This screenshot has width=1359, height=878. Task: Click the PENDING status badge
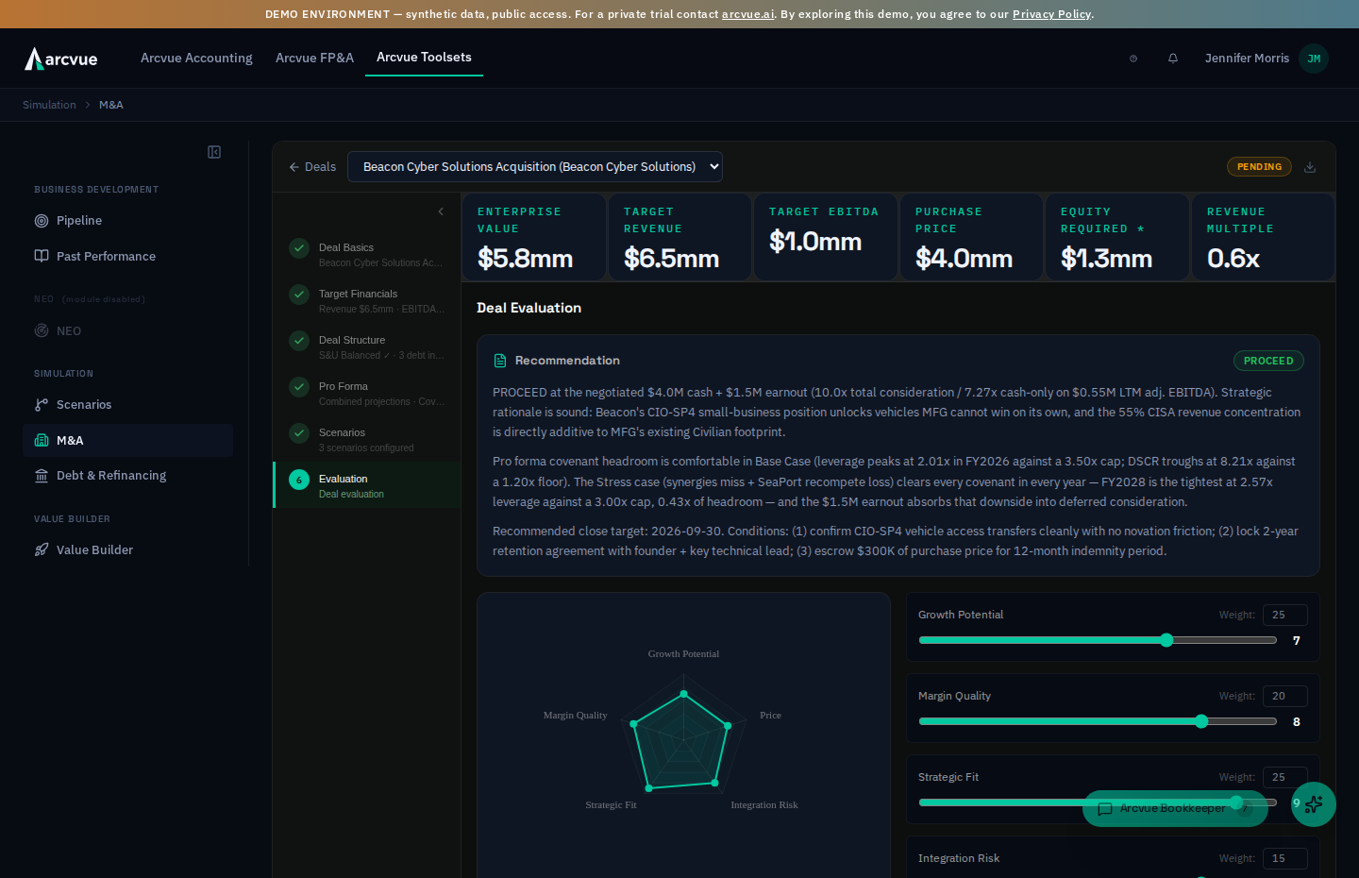point(1259,167)
